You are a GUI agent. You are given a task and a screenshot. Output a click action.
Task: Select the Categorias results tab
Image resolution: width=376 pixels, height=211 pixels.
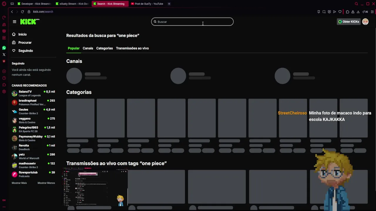tap(105, 48)
